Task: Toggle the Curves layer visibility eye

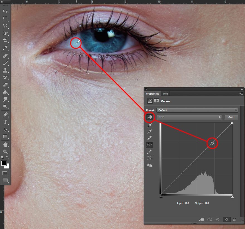Action: [x=227, y=220]
